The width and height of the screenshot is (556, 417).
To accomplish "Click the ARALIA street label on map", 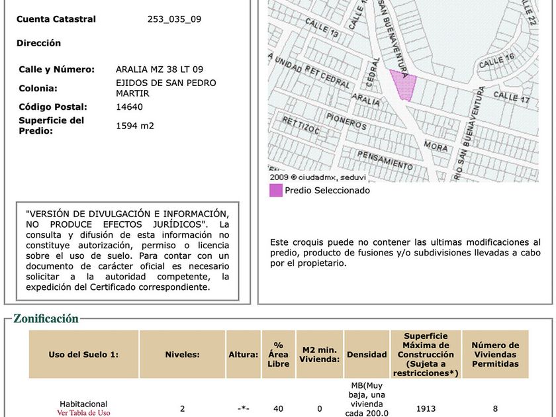I will [x=366, y=100].
